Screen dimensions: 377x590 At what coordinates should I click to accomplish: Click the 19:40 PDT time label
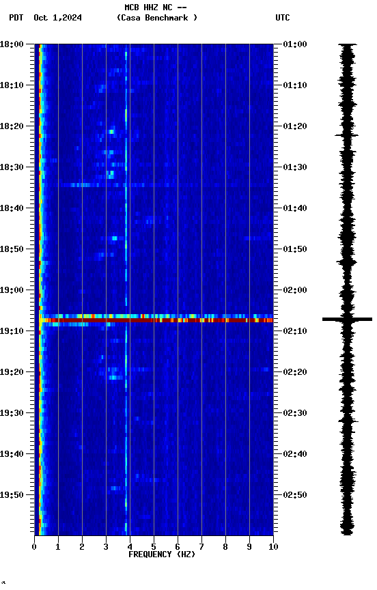[12, 455]
